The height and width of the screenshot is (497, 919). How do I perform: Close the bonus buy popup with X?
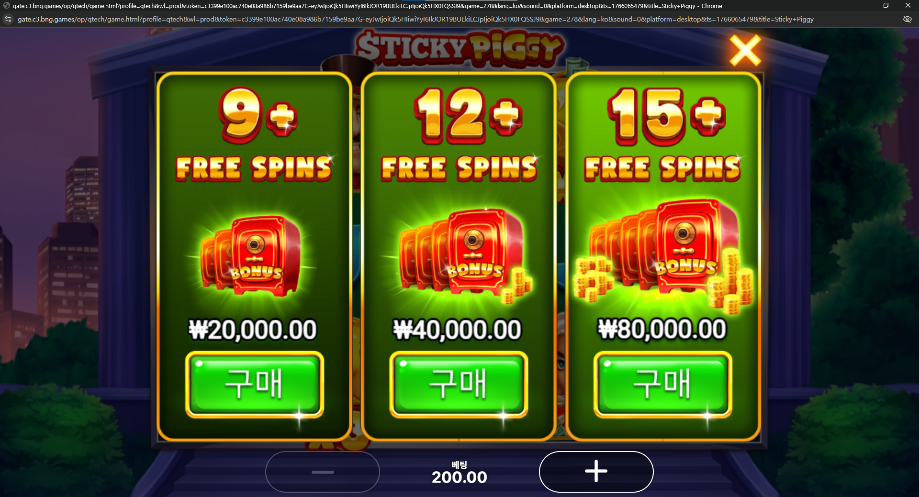(x=745, y=50)
